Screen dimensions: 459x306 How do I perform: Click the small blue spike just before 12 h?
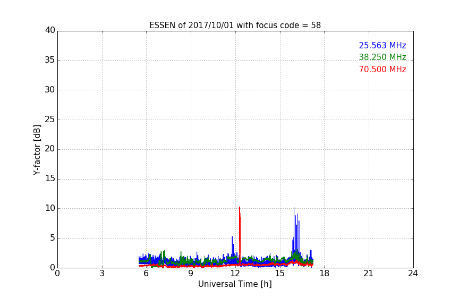click(x=232, y=237)
